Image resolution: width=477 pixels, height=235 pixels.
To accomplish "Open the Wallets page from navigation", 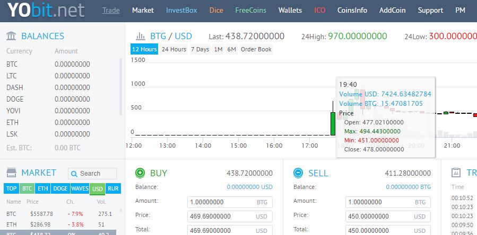I will pyautogui.click(x=290, y=11).
